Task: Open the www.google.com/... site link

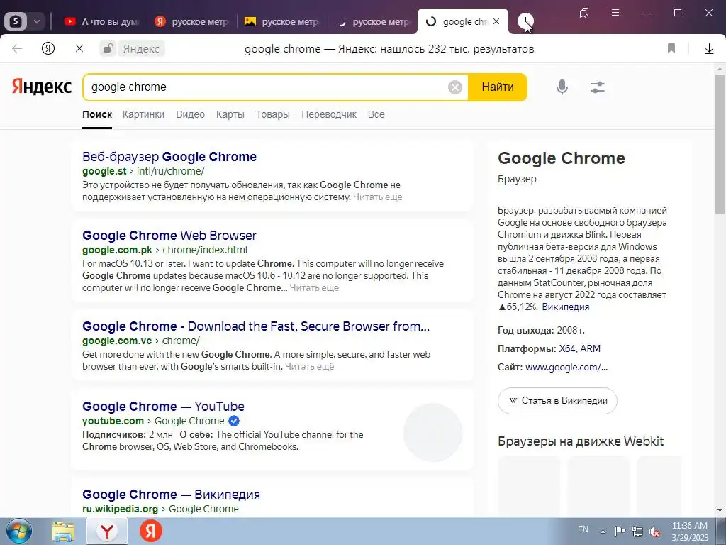Action: click(566, 368)
